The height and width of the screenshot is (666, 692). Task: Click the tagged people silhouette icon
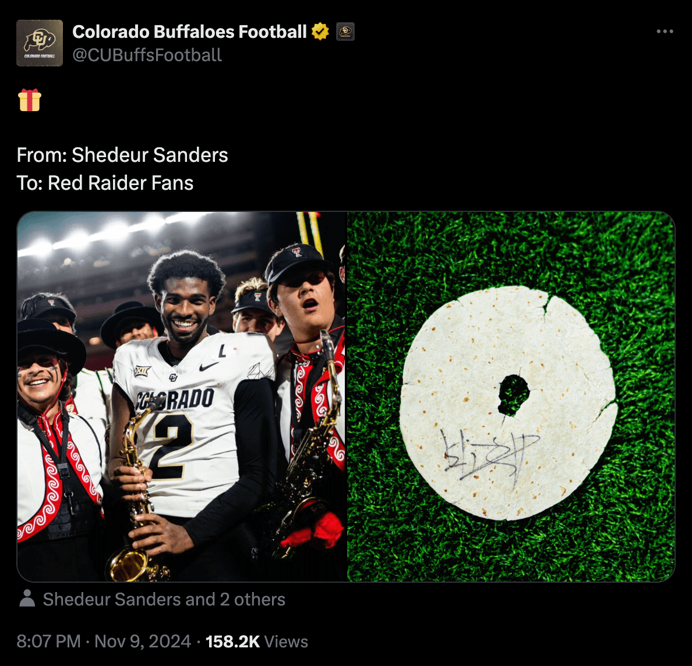[x=27, y=598]
